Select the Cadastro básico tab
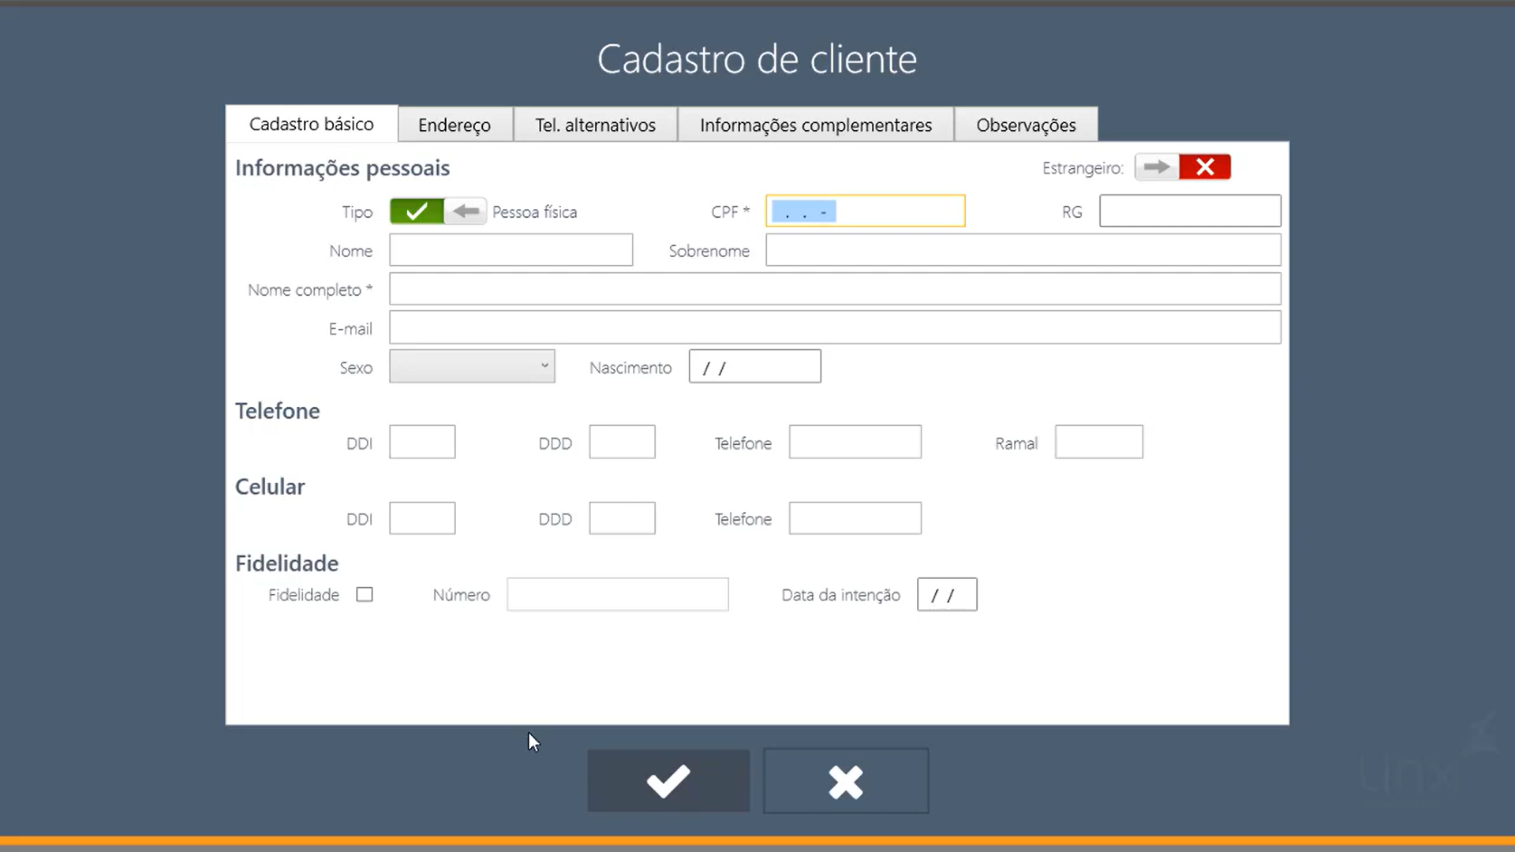 [x=312, y=124]
